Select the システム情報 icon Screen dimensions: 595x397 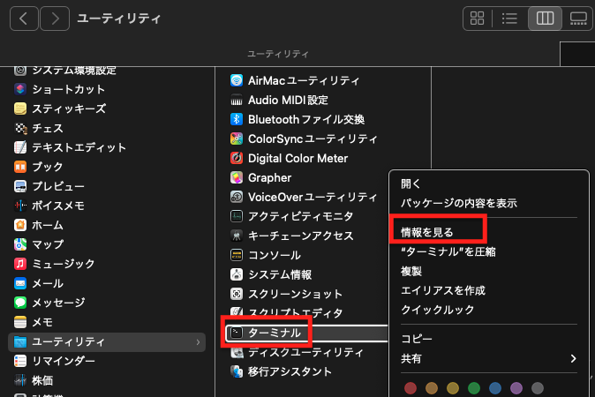[x=237, y=274]
